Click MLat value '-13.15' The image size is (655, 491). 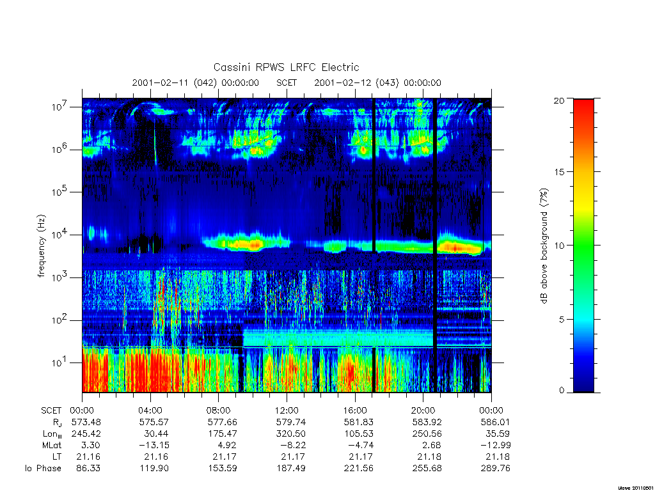click(154, 446)
